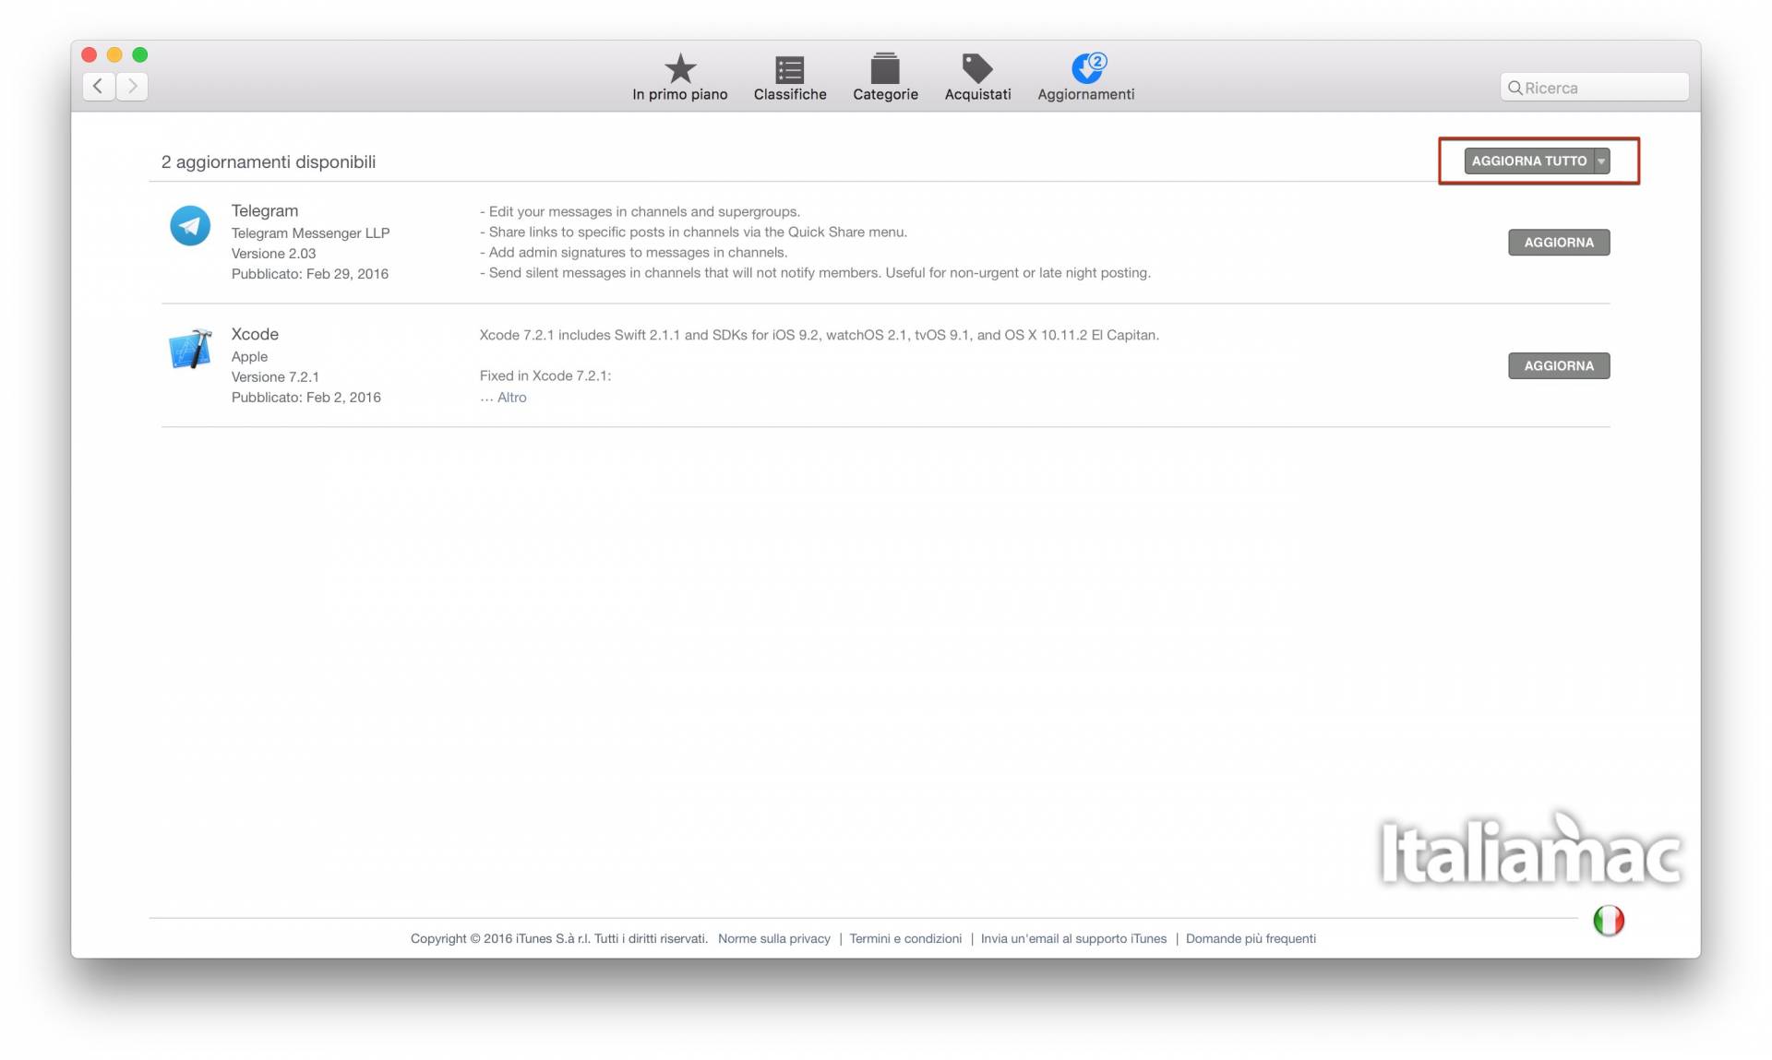
Task: Close the App Store window
Action: pos(90,54)
